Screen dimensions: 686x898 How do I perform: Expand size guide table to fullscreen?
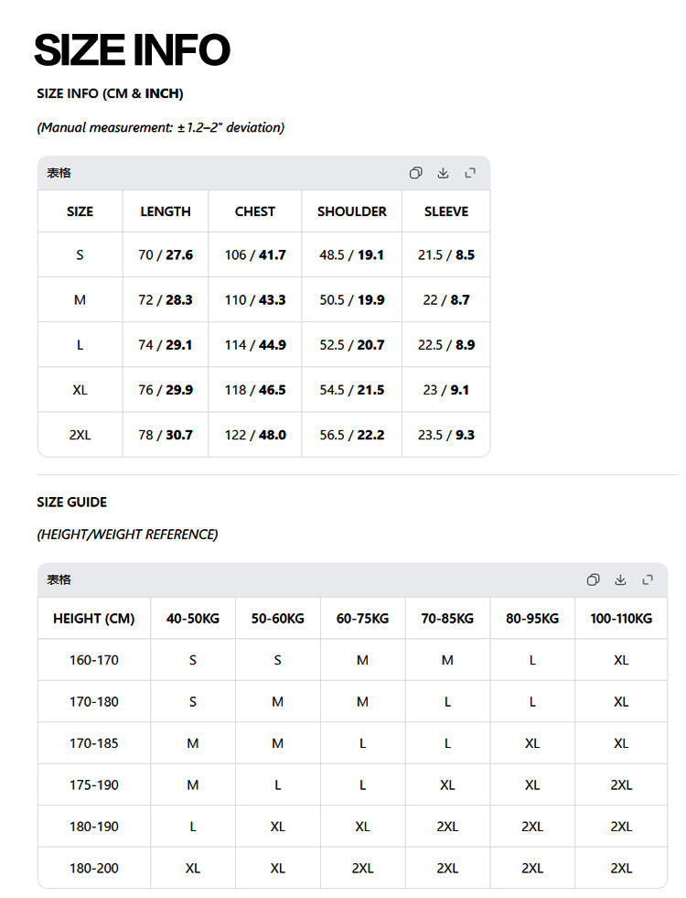coord(648,579)
